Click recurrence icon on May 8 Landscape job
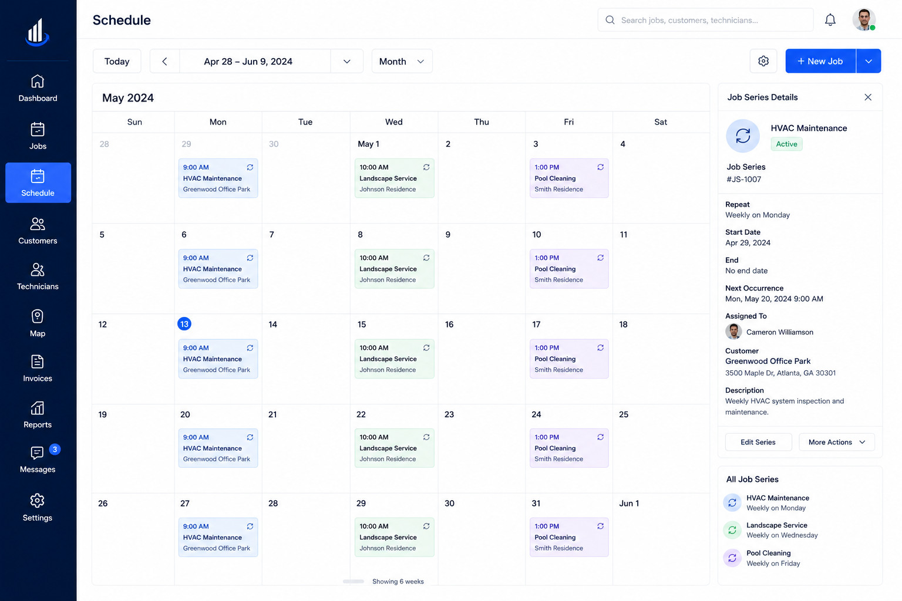Screen dimensions: 902x601 click(426, 258)
